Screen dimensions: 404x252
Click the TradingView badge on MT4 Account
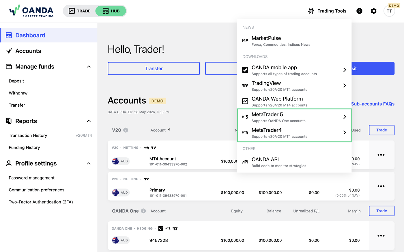pyautogui.click(x=154, y=148)
